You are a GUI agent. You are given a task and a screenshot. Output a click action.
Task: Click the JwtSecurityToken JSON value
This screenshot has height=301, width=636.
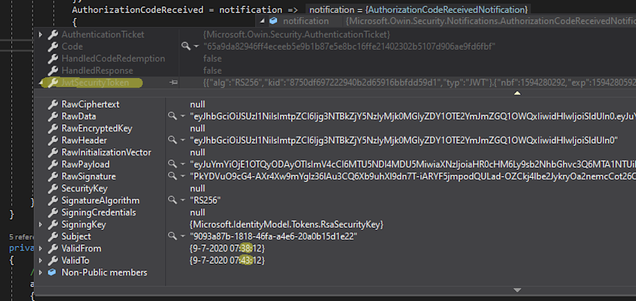click(x=420, y=83)
